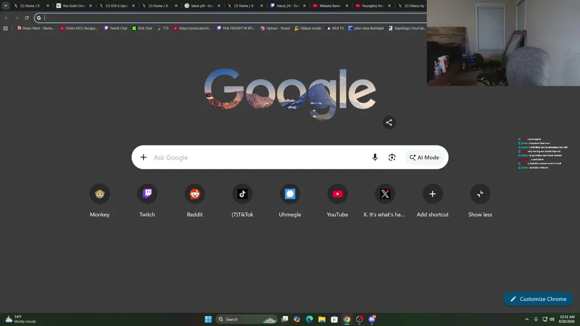Open the TTS bookmark
Screen dimensions: 580x326
[163, 28]
